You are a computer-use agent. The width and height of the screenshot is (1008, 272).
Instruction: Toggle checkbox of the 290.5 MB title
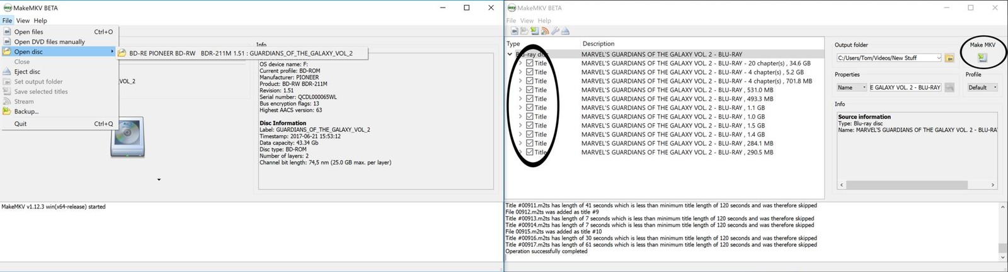pos(530,152)
